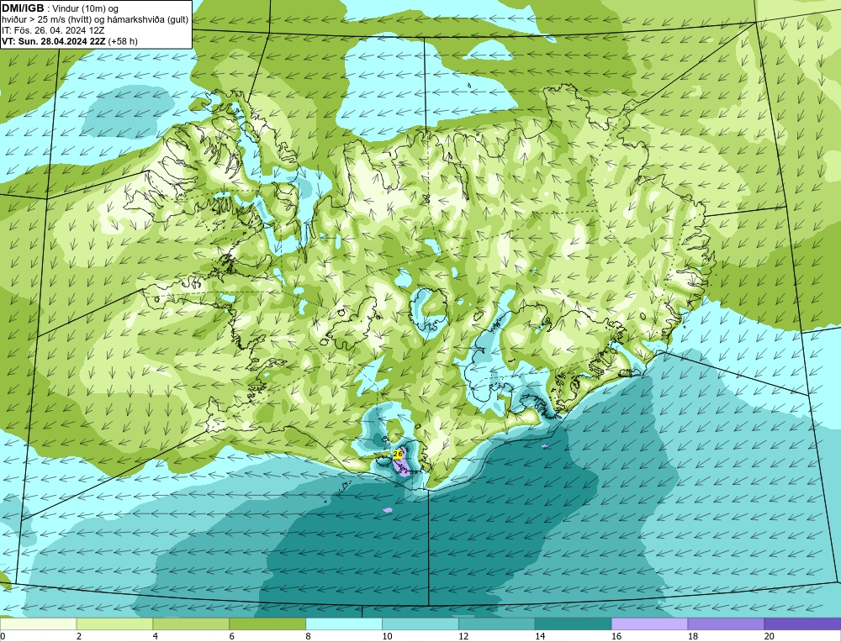Click legend scale value 12
The height and width of the screenshot is (642, 841).
[x=463, y=636]
